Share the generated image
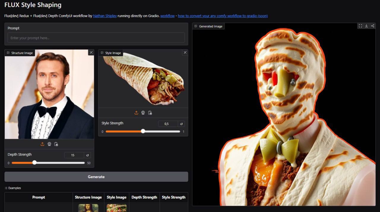Image resolution: width=380 pixels, height=212 pixels. 373,26
